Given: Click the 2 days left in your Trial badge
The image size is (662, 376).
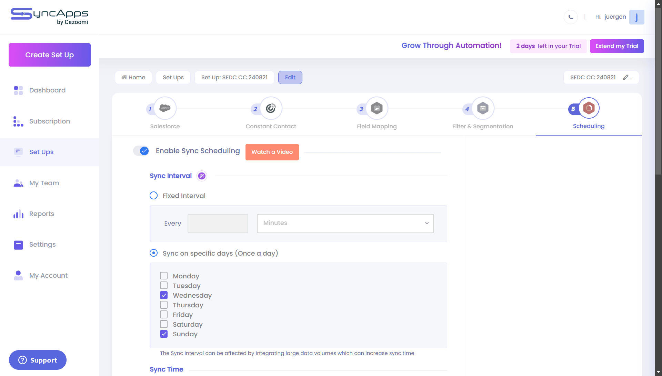Looking at the screenshot, I should (x=548, y=46).
